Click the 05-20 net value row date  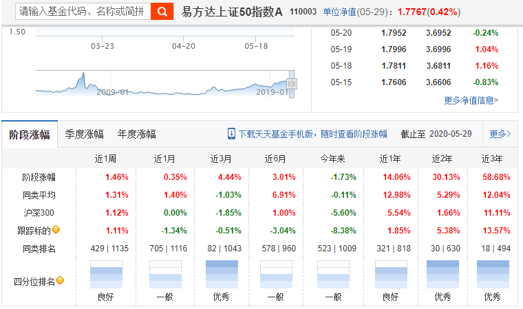pyautogui.click(x=341, y=33)
